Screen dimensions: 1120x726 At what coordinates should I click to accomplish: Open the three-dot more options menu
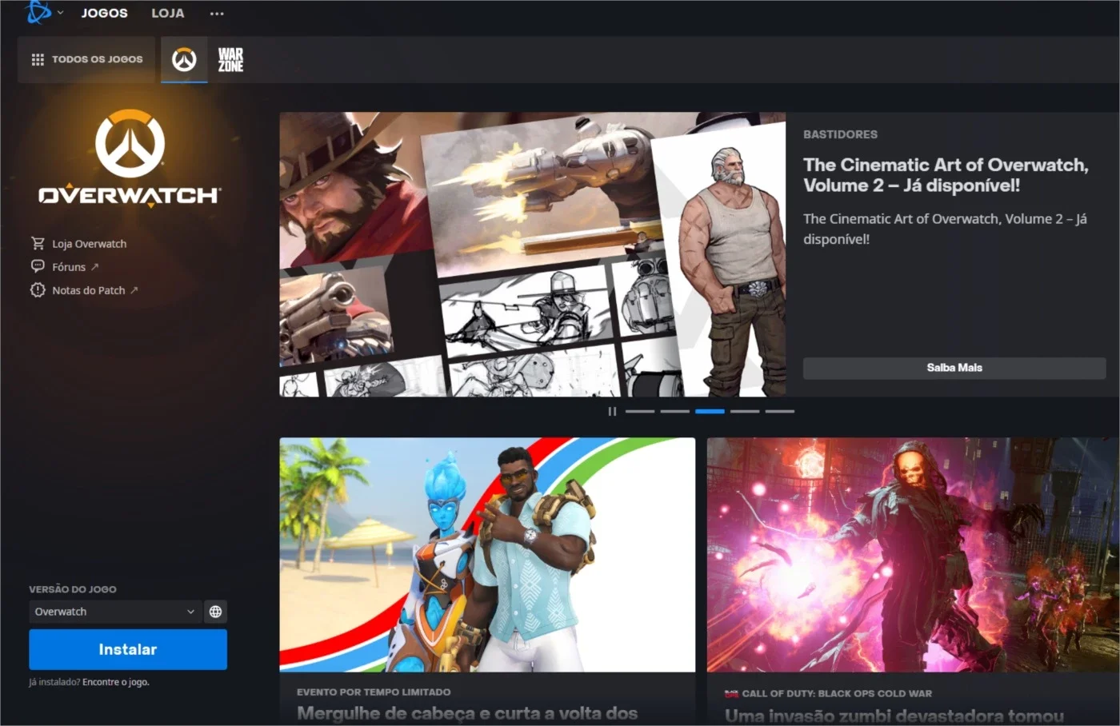[x=217, y=14]
